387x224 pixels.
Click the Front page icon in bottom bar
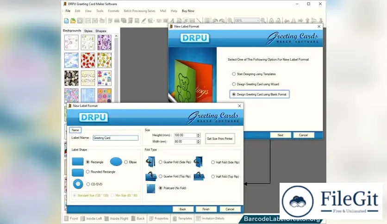click(x=66, y=218)
